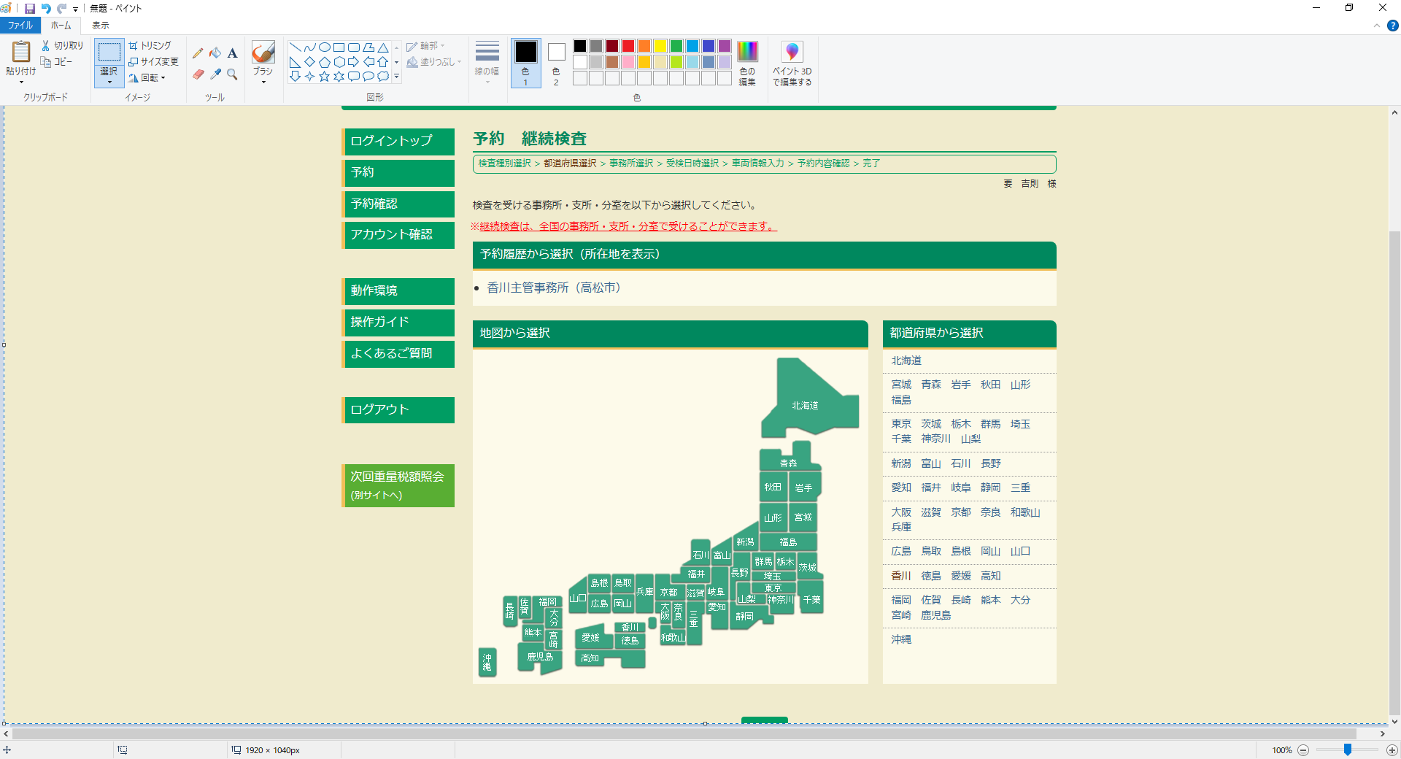This screenshot has height=759, width=1401.
Task: Choose the text tool A
Action: point(232,53)
